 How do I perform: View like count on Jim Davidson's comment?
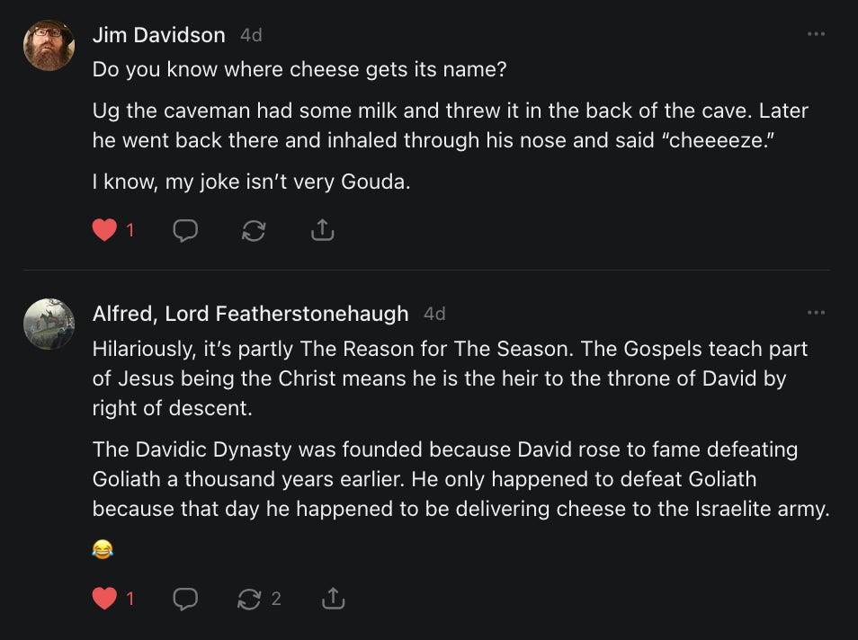coord(130,230)
